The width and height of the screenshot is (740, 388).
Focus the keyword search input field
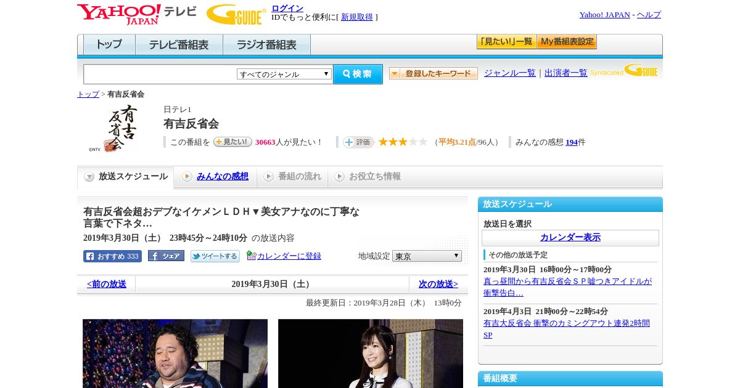click(x=160, y=75)
